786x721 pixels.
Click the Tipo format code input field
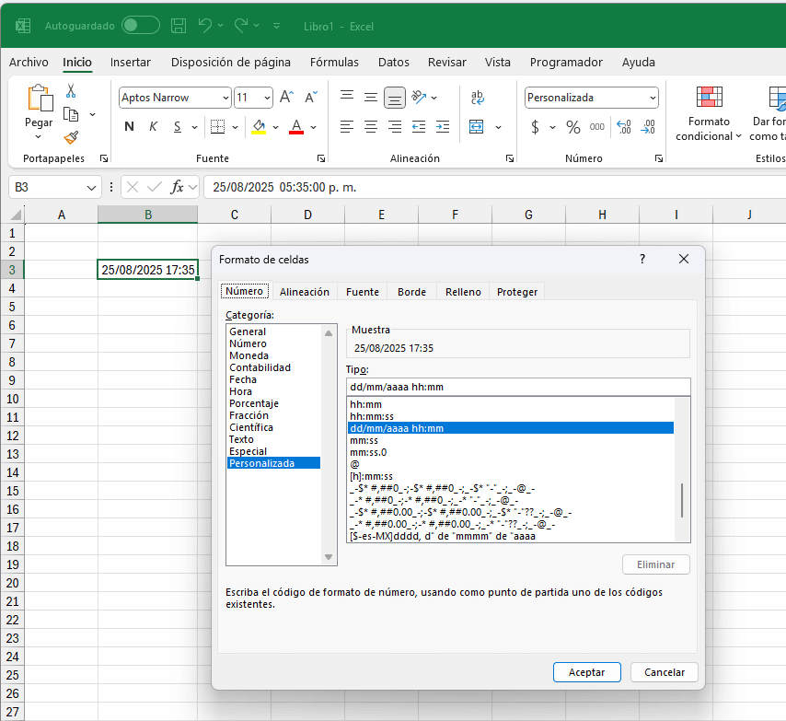pyautogui.click(x=518, y=387)
